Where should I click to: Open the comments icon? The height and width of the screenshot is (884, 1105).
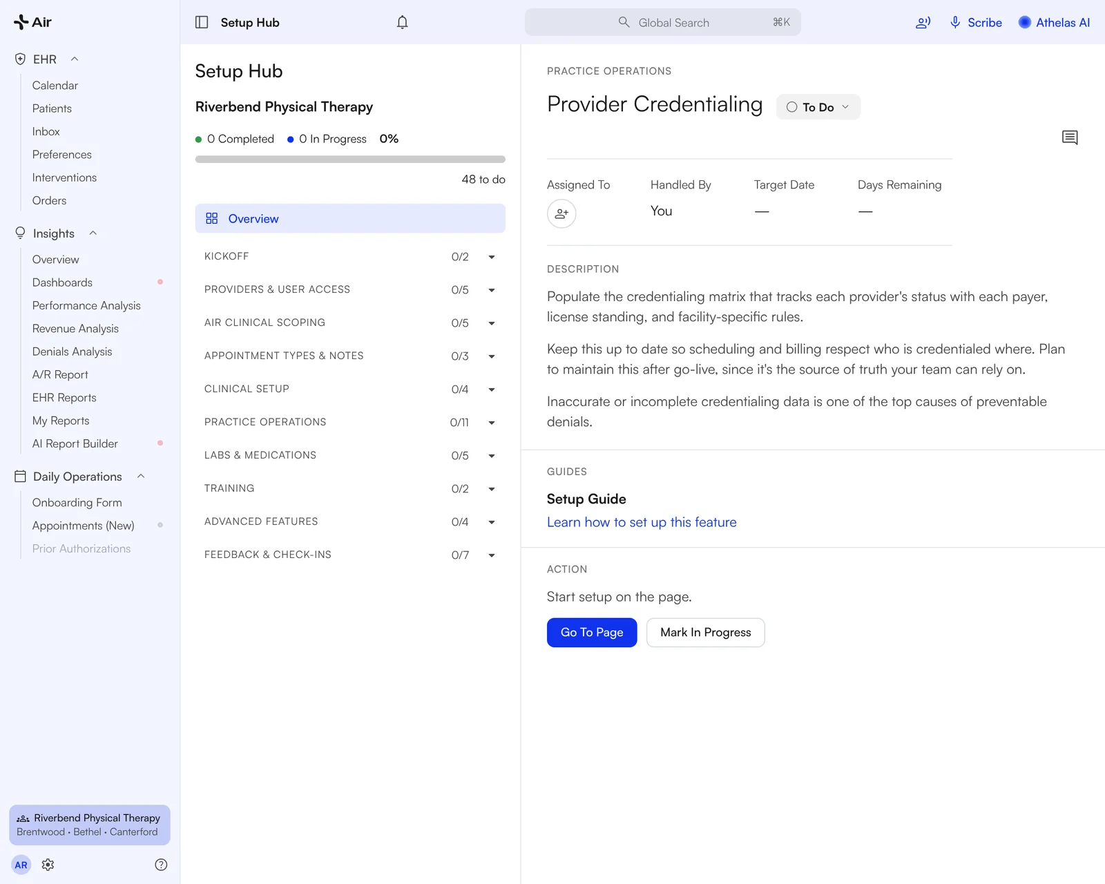coord(1070,137)
